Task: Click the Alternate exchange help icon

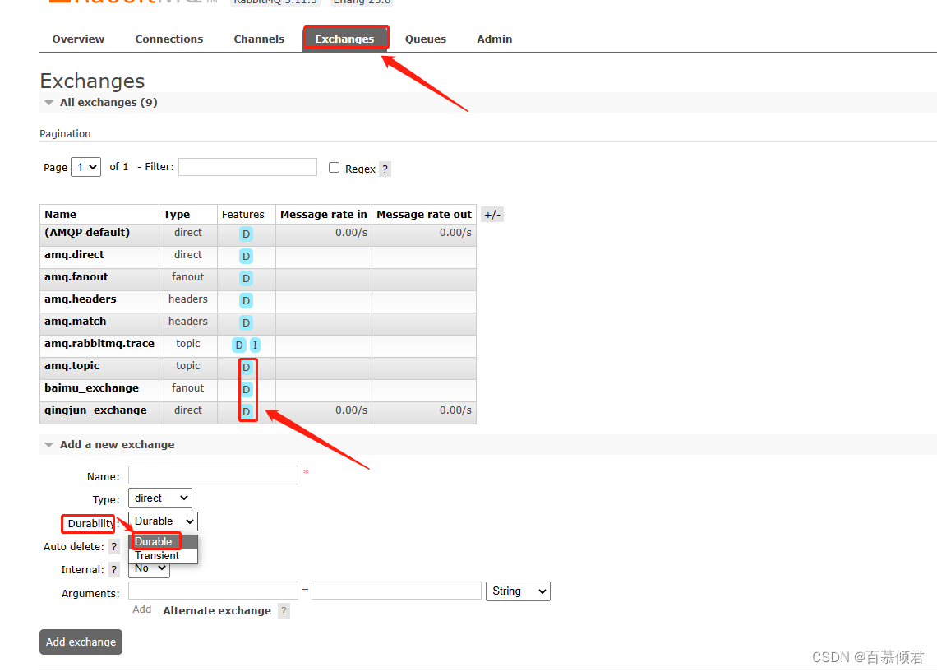Action: (x=284, y=611)
